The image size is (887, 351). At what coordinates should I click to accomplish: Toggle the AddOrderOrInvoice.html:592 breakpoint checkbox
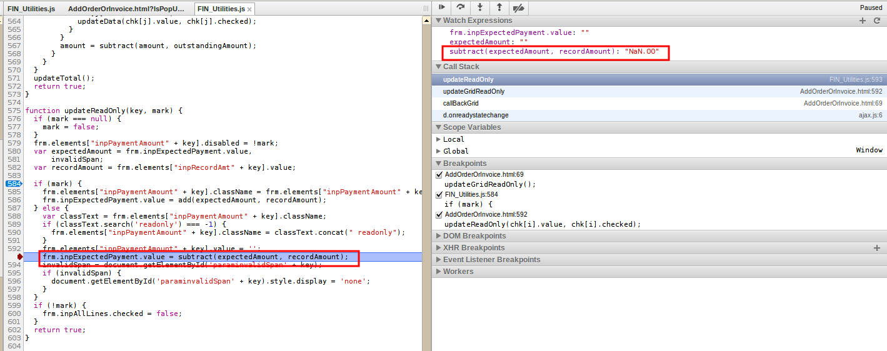[439, 215]
